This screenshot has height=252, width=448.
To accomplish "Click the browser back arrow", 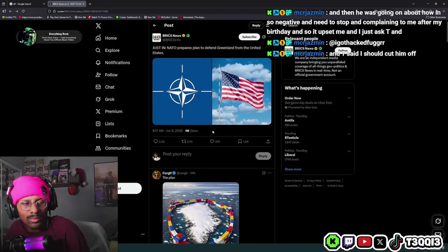I will click(x=10, y=11).
